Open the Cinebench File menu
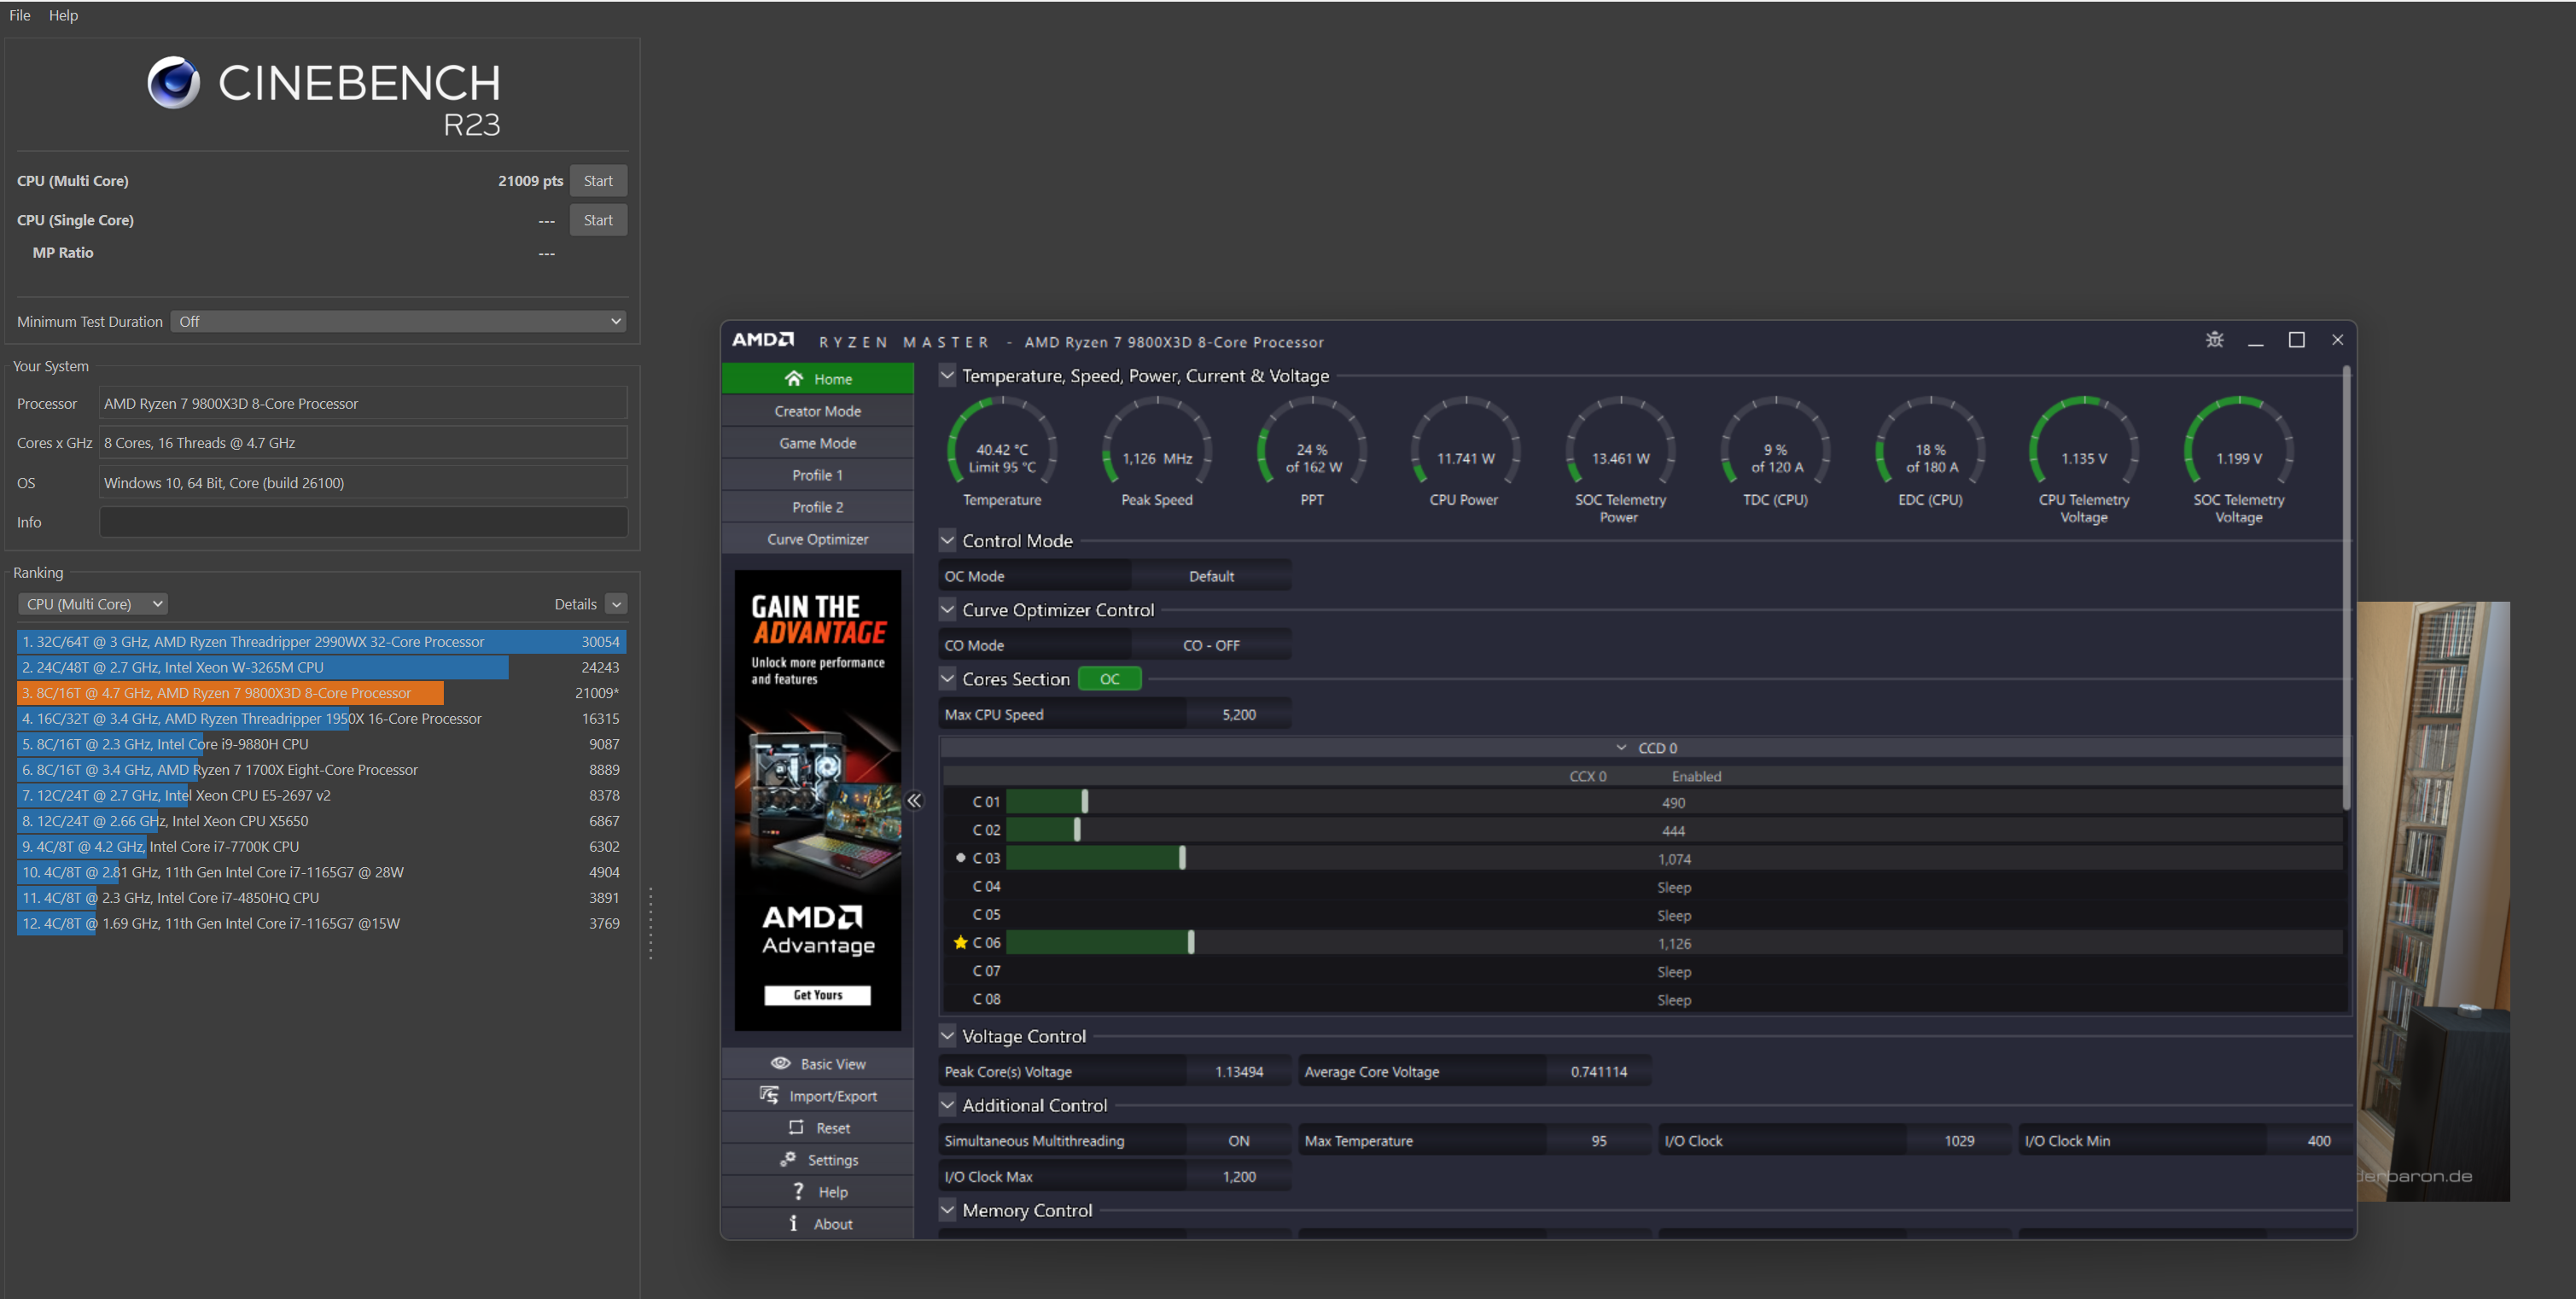Screen dimensions: 2576x1299 [x=20, y=15]
